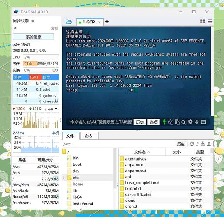The width and height of the screenshot is (224, 217).
Task: Select the systemd process row
Action: click(36, 95)
